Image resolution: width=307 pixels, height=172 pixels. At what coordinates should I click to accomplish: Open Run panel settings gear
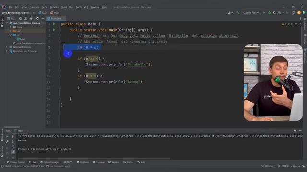coord(295,131)
